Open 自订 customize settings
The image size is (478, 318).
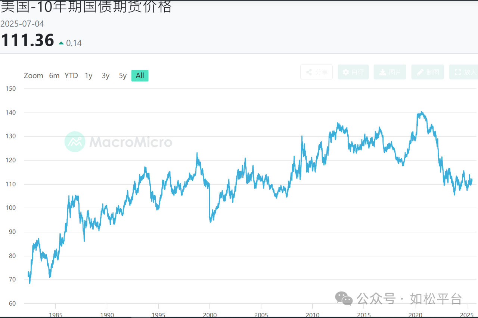[353, 72]
